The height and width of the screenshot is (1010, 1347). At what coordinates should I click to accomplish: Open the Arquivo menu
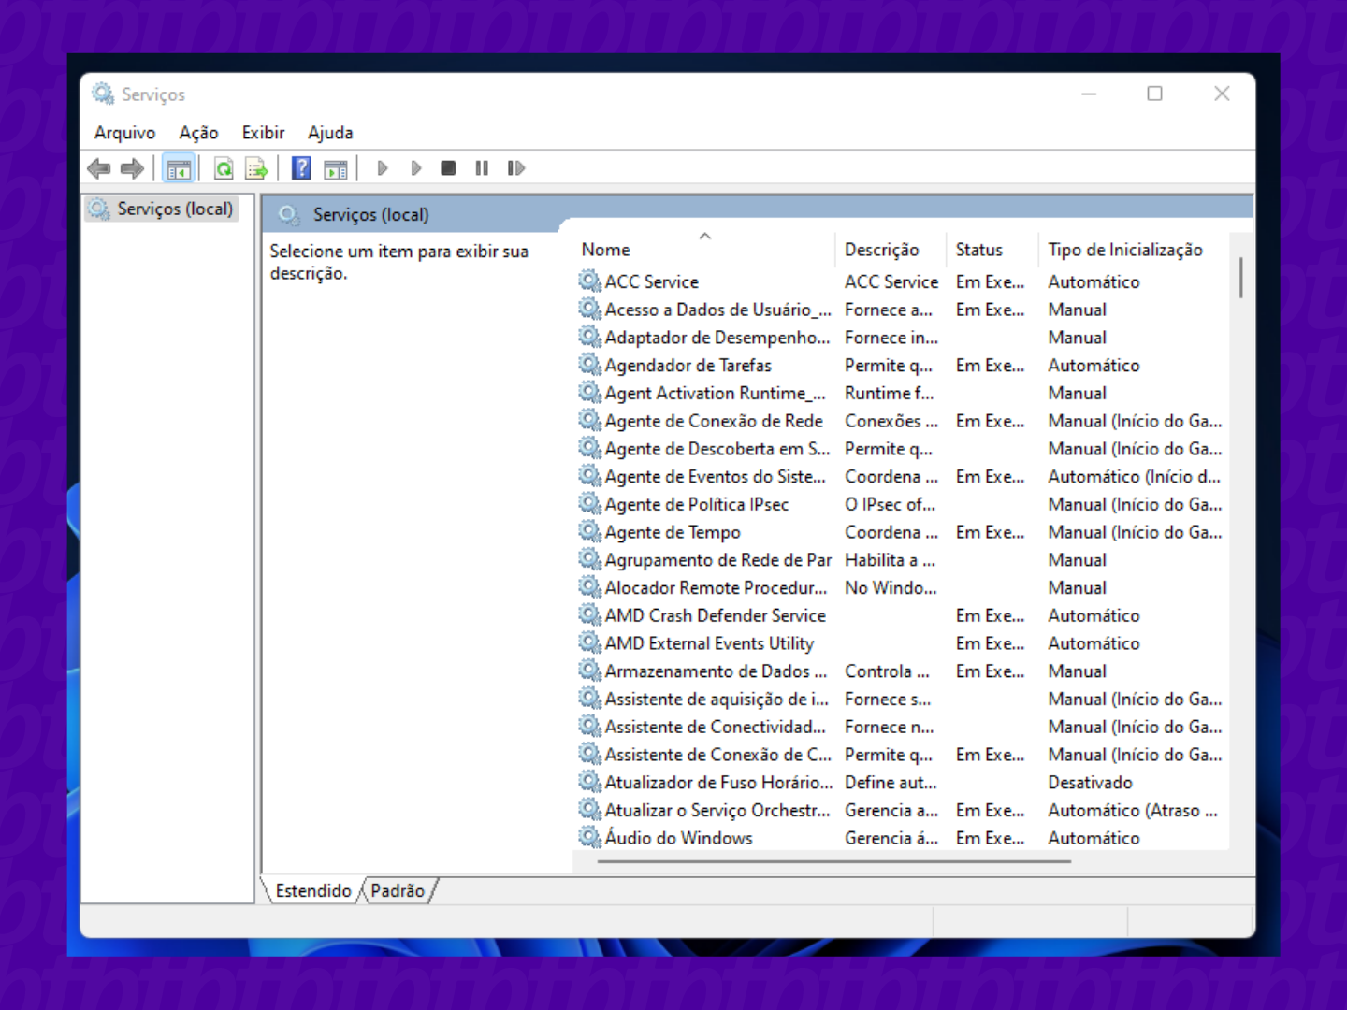124,133
